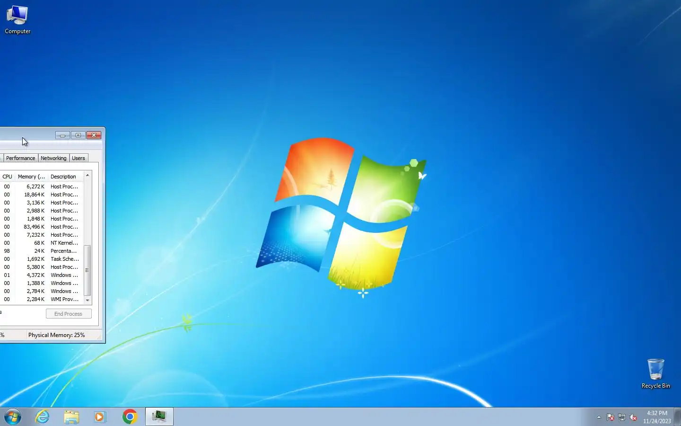Open the clock showing 4:32 PM
The width and height of the screenshot is (681, 426).
pyautogui.click(x=657, y=417)
